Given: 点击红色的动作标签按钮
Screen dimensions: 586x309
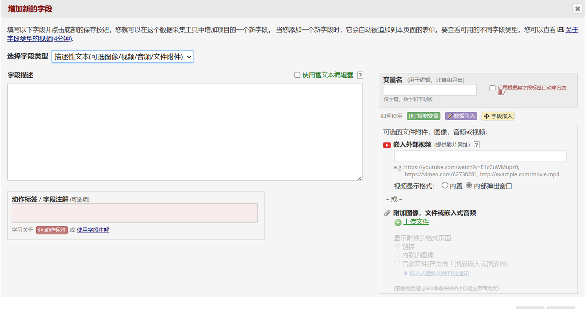Looking at the screenshot, I should (x=52, y=230).
